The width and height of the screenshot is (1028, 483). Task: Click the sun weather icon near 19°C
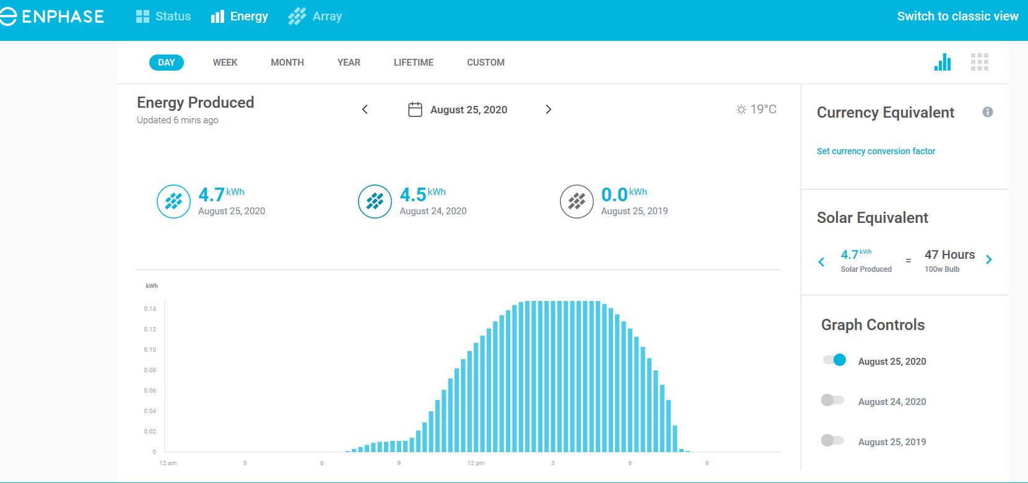[741, 110]
